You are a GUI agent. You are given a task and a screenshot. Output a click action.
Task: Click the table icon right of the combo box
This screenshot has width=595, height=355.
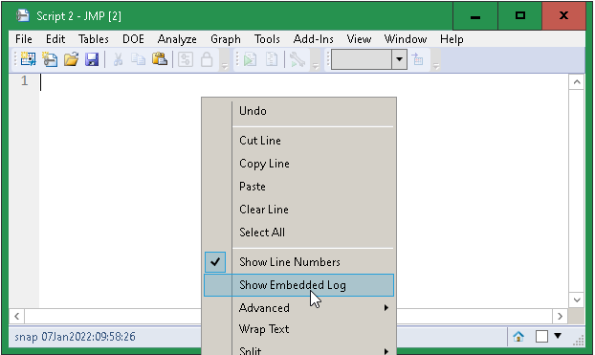(417, 59)
